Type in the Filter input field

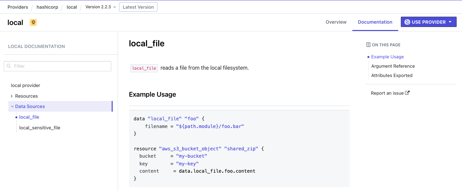(x=60, y=66)
